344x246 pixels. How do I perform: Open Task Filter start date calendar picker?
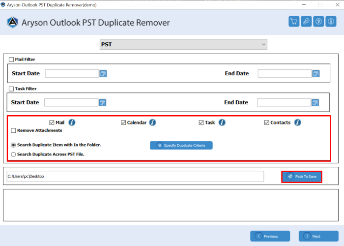pyautogui.click(x=102, y=102)
